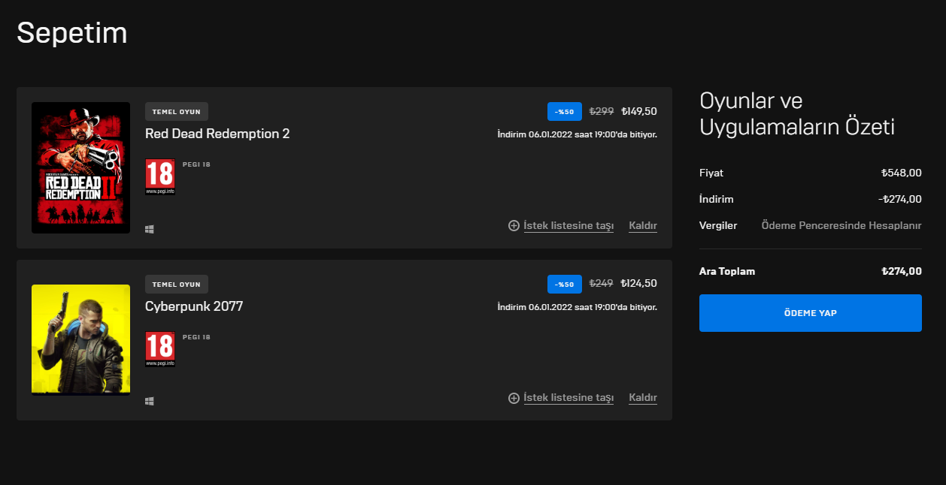Remove Red Dead Redemption 2 with Kaldır
The image size is (946, 485).
click(x=643, y=225)
